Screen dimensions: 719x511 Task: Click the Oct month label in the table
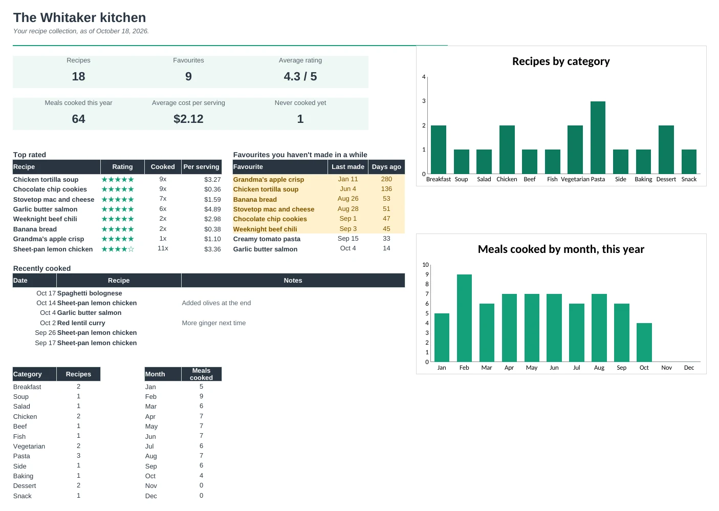coord(150,476)
